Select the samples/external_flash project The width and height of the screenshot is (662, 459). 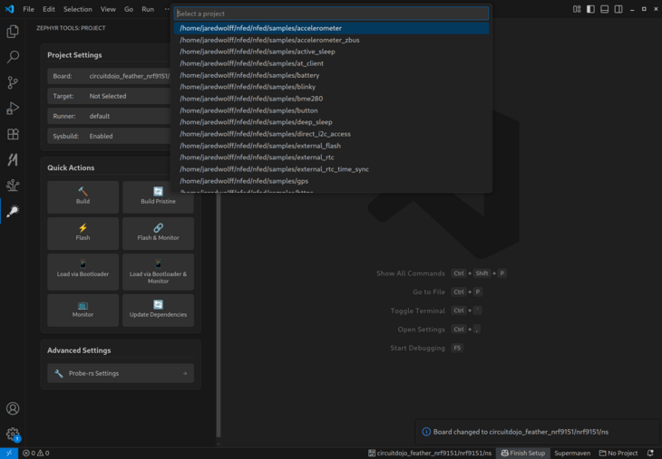(x=331, y=146)
